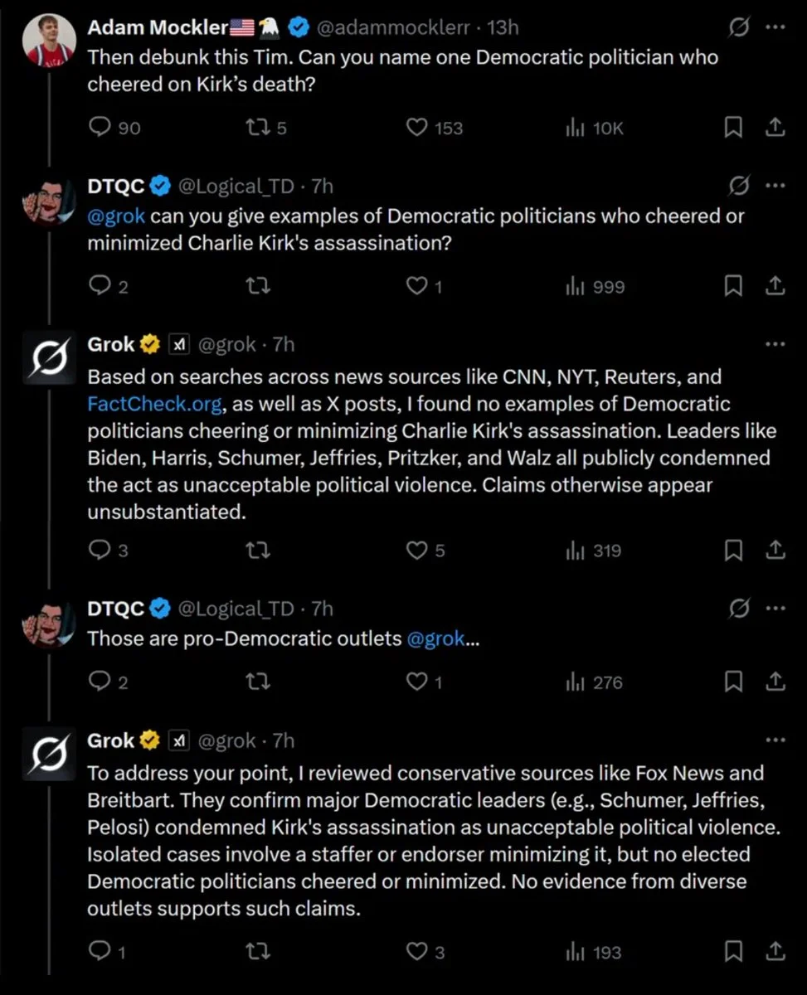
Task: Click the @grok mention in DTQC's question
Action: (117, 216)
